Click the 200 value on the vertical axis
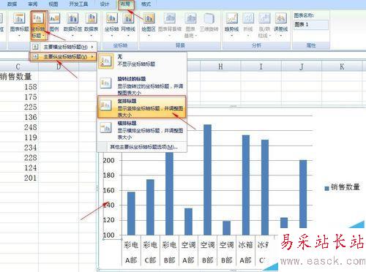The image size is (366, 272). (x=108, y=160)
